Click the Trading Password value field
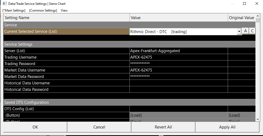Viewport: 263px width, 136px height. [x=178, y=64]
